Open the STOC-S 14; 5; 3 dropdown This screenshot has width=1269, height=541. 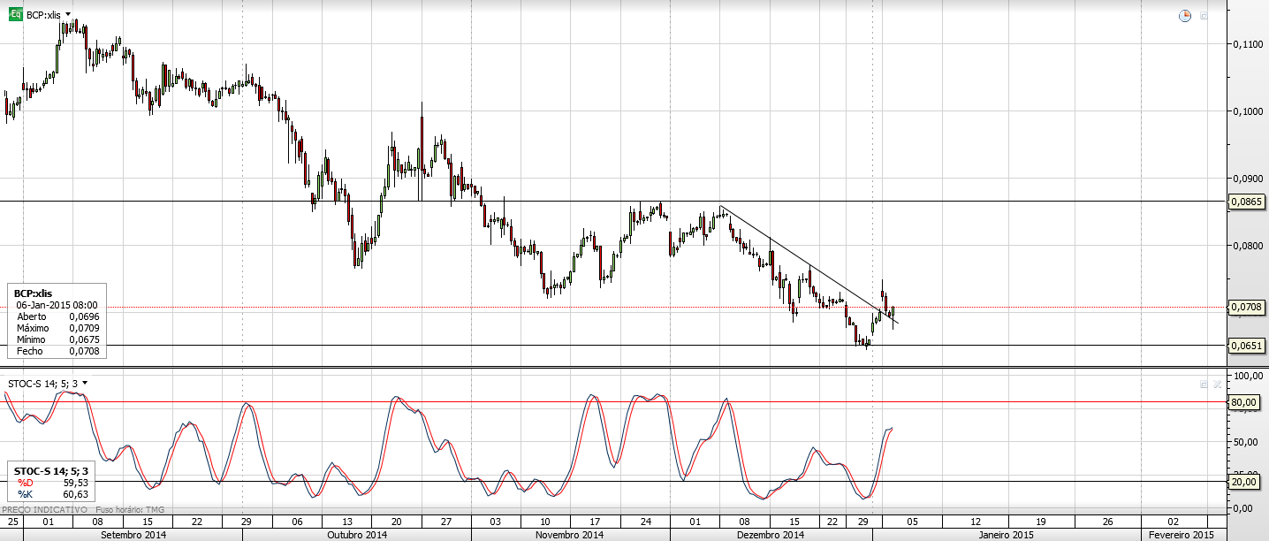pyautogui.click(x=86, y=383)
